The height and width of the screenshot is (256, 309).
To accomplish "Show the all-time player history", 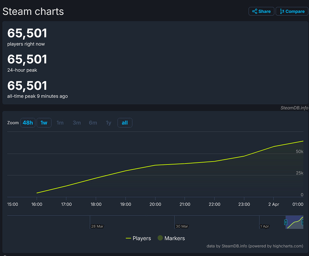I will [125, 123].
